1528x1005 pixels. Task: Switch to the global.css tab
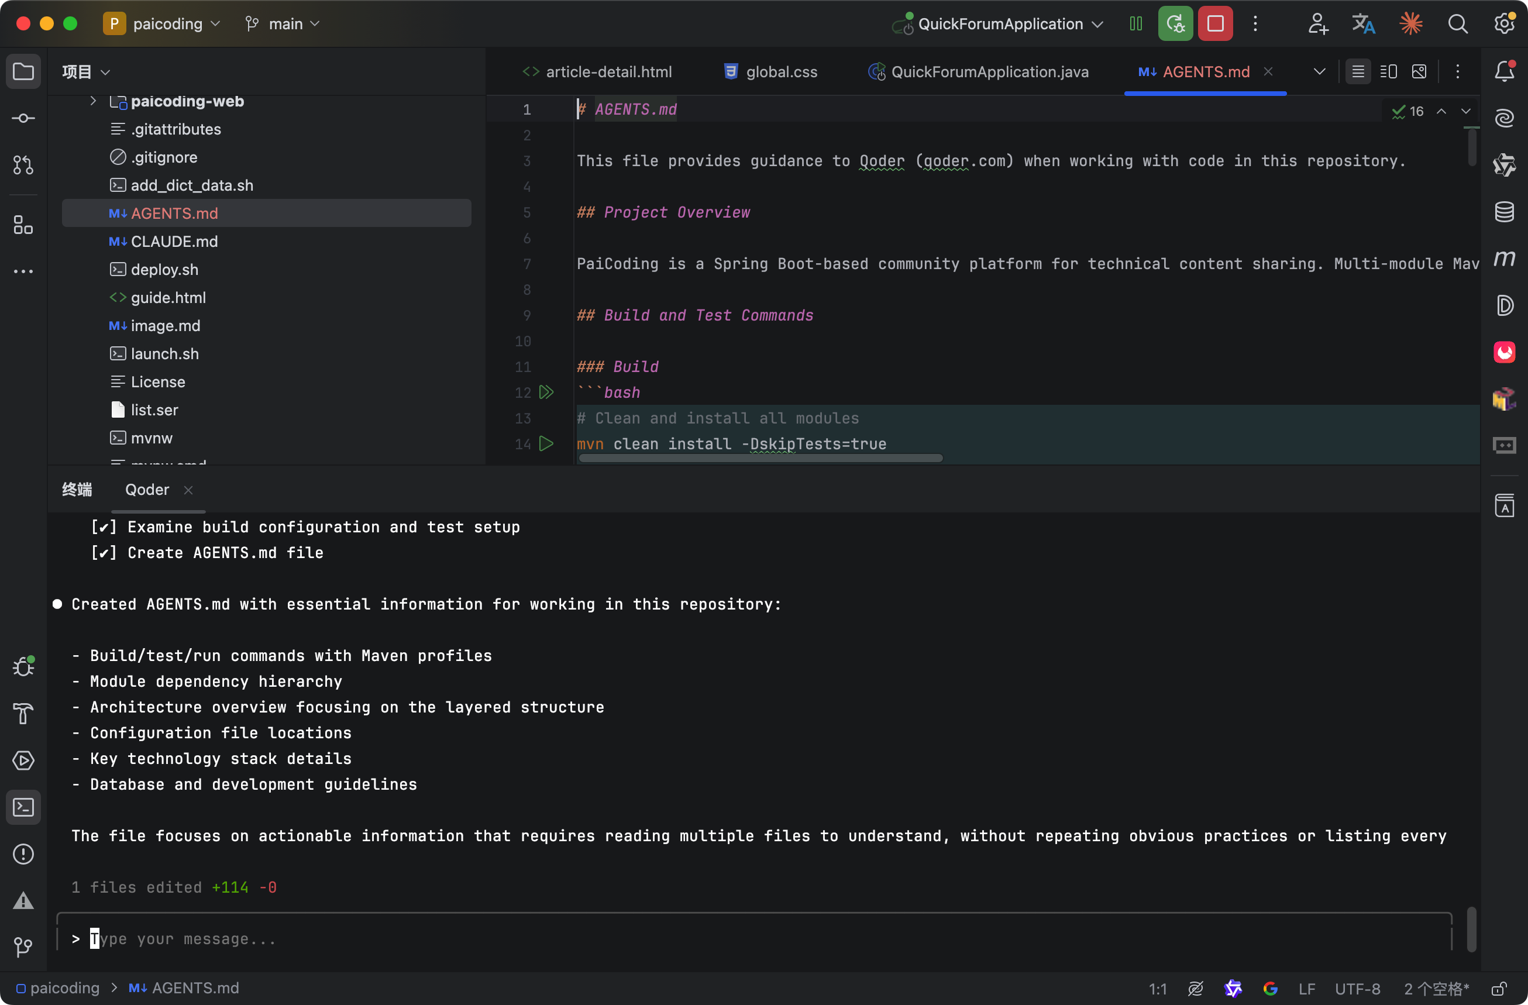tap(770, 71)
